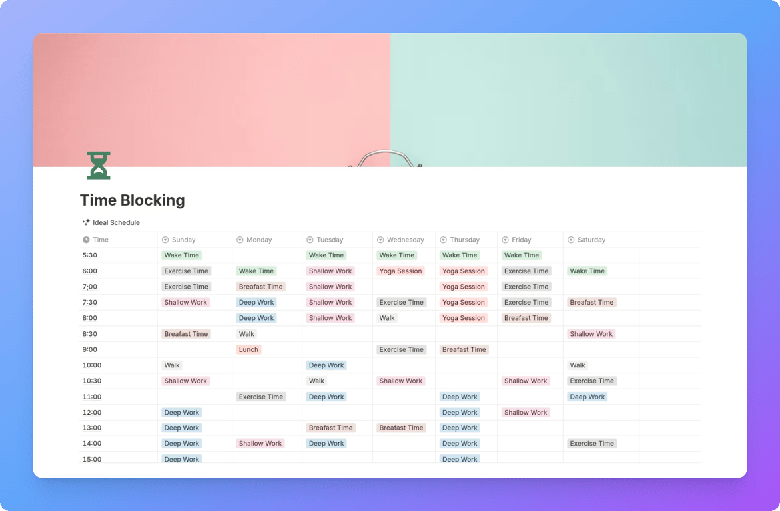Click Tuesday's Deep Work tag at 14:00
Screen dimensions: 780x511
tap(326, 443)
